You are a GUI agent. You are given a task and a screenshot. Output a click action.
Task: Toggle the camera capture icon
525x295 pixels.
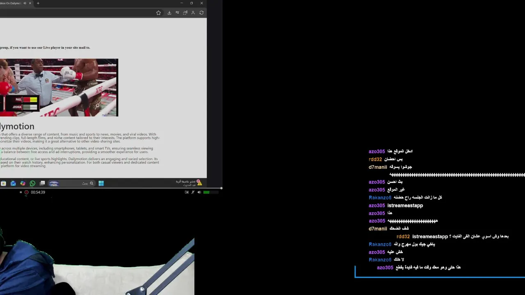point(187,192)
